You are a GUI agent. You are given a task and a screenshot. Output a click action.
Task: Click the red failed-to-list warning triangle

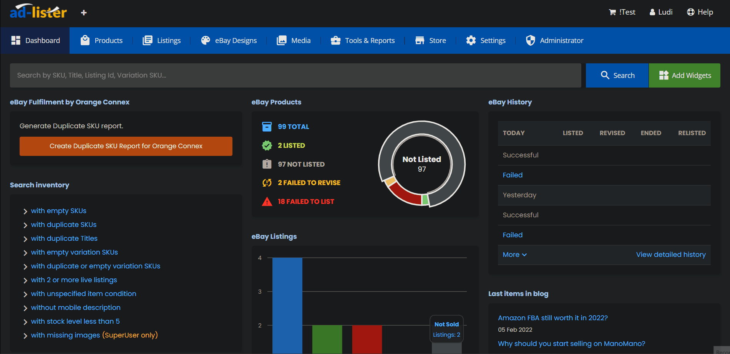point(267,202)
